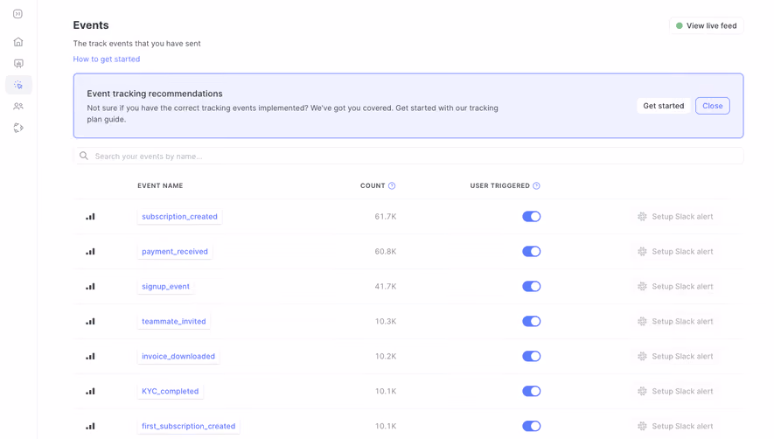Viewport: 774px width, 439px height.
Task: Click the USER TRIGGERED column header text
Action: (x=500, y=185)
